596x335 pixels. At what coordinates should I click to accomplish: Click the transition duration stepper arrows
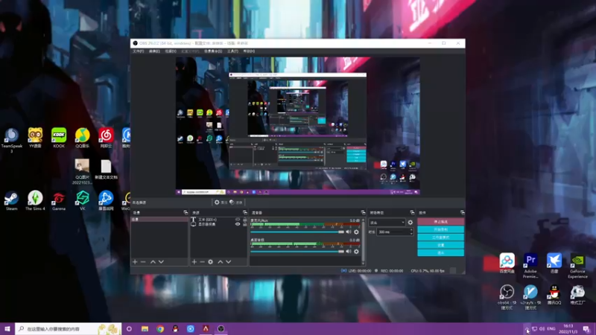(411, 232)
